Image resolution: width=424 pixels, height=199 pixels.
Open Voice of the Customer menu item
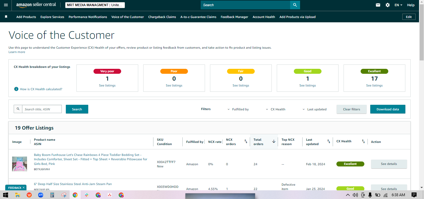128,17
